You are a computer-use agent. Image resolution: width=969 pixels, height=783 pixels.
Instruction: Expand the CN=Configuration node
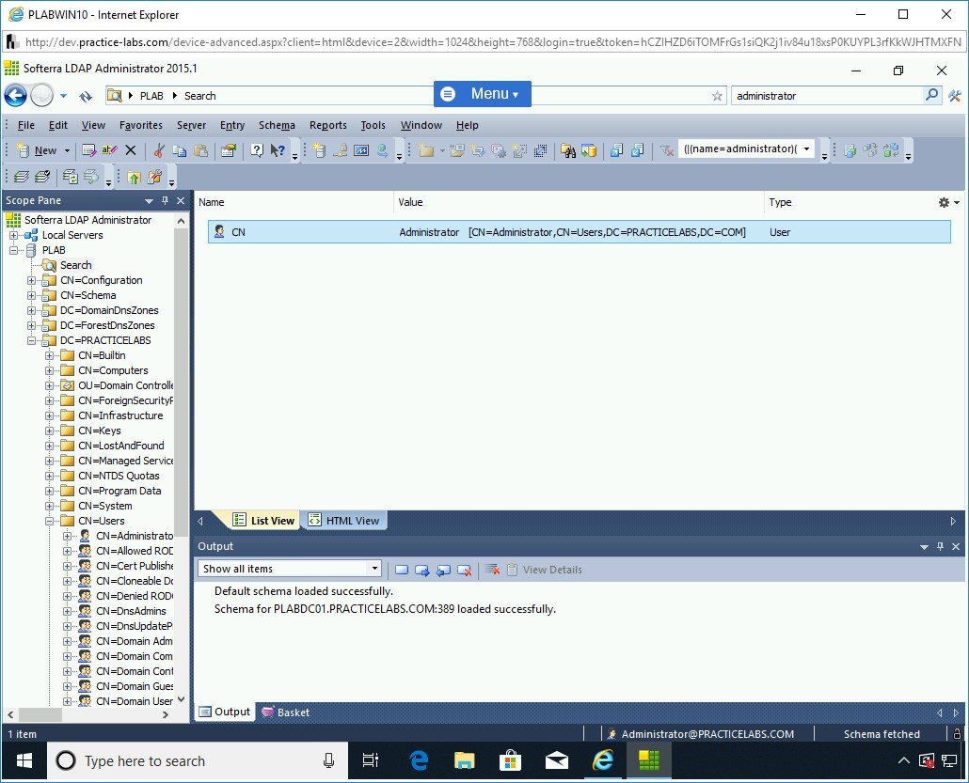tap(32, 280)
